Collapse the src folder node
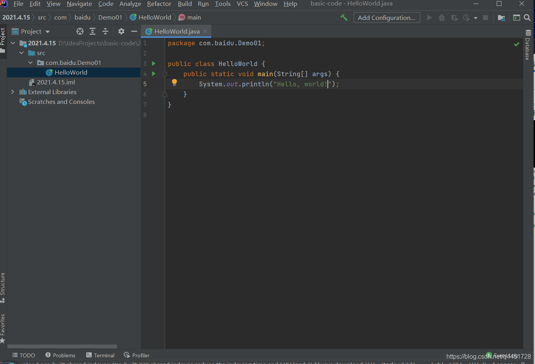 tap(21, 53)
